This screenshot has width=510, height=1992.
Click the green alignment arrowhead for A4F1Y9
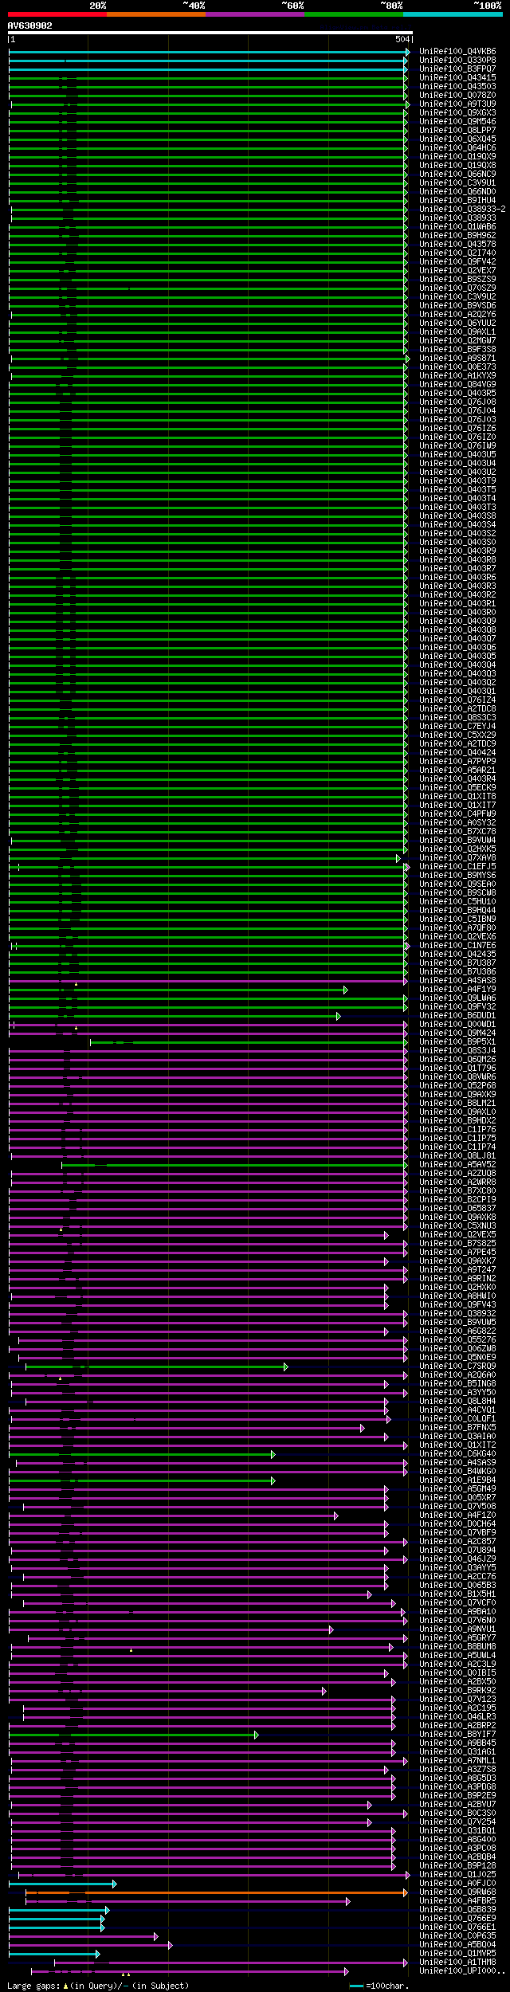coord(345,990)
